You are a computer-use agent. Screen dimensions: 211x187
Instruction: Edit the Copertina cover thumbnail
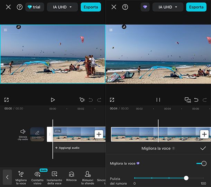pyautogui.click(x=37, y=134)
